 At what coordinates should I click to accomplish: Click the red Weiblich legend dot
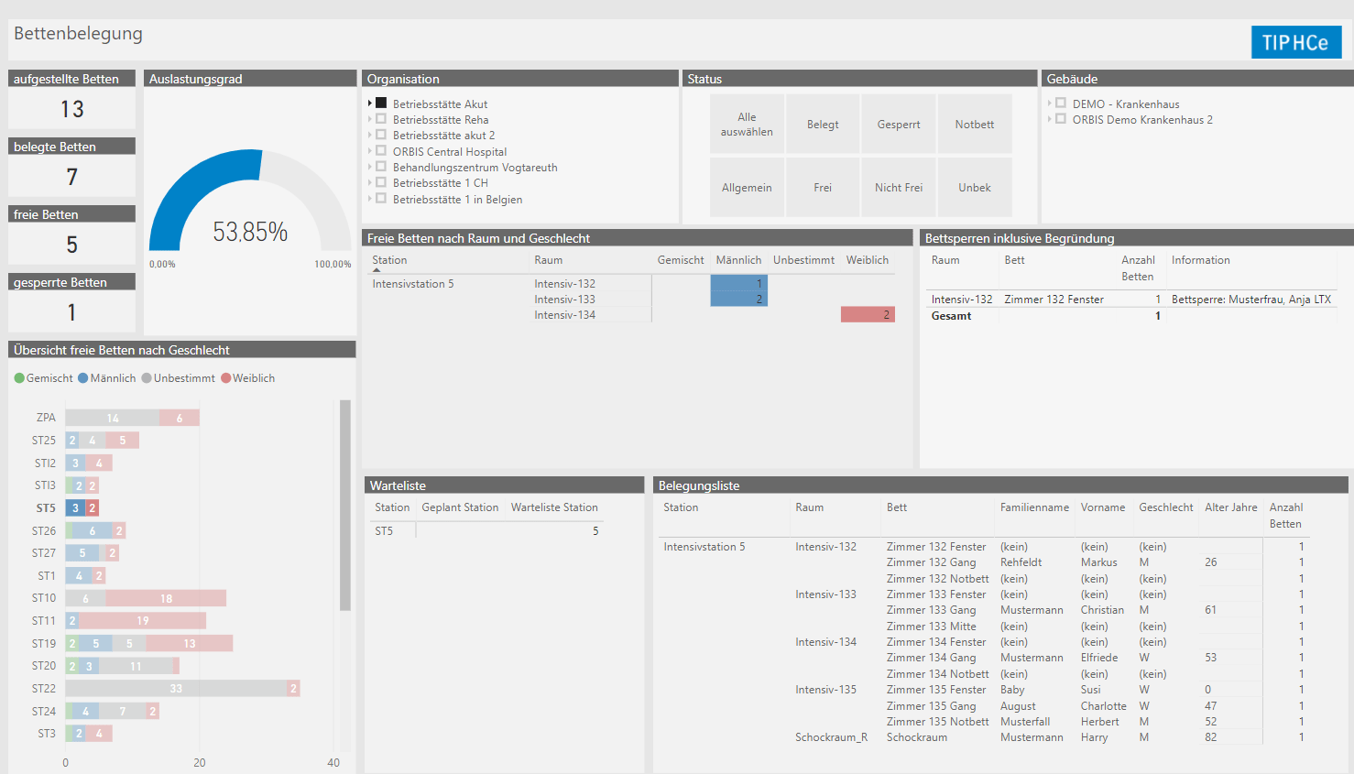click(226, 378)
